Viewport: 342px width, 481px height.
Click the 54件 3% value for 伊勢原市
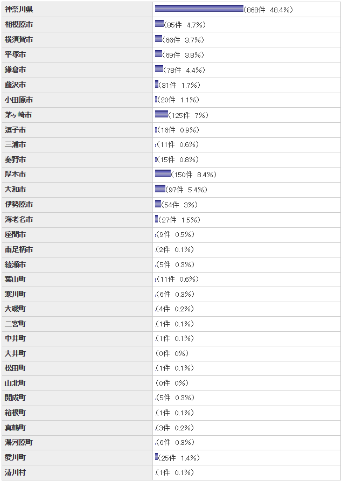pyautogui.click(x=180, y=205)
